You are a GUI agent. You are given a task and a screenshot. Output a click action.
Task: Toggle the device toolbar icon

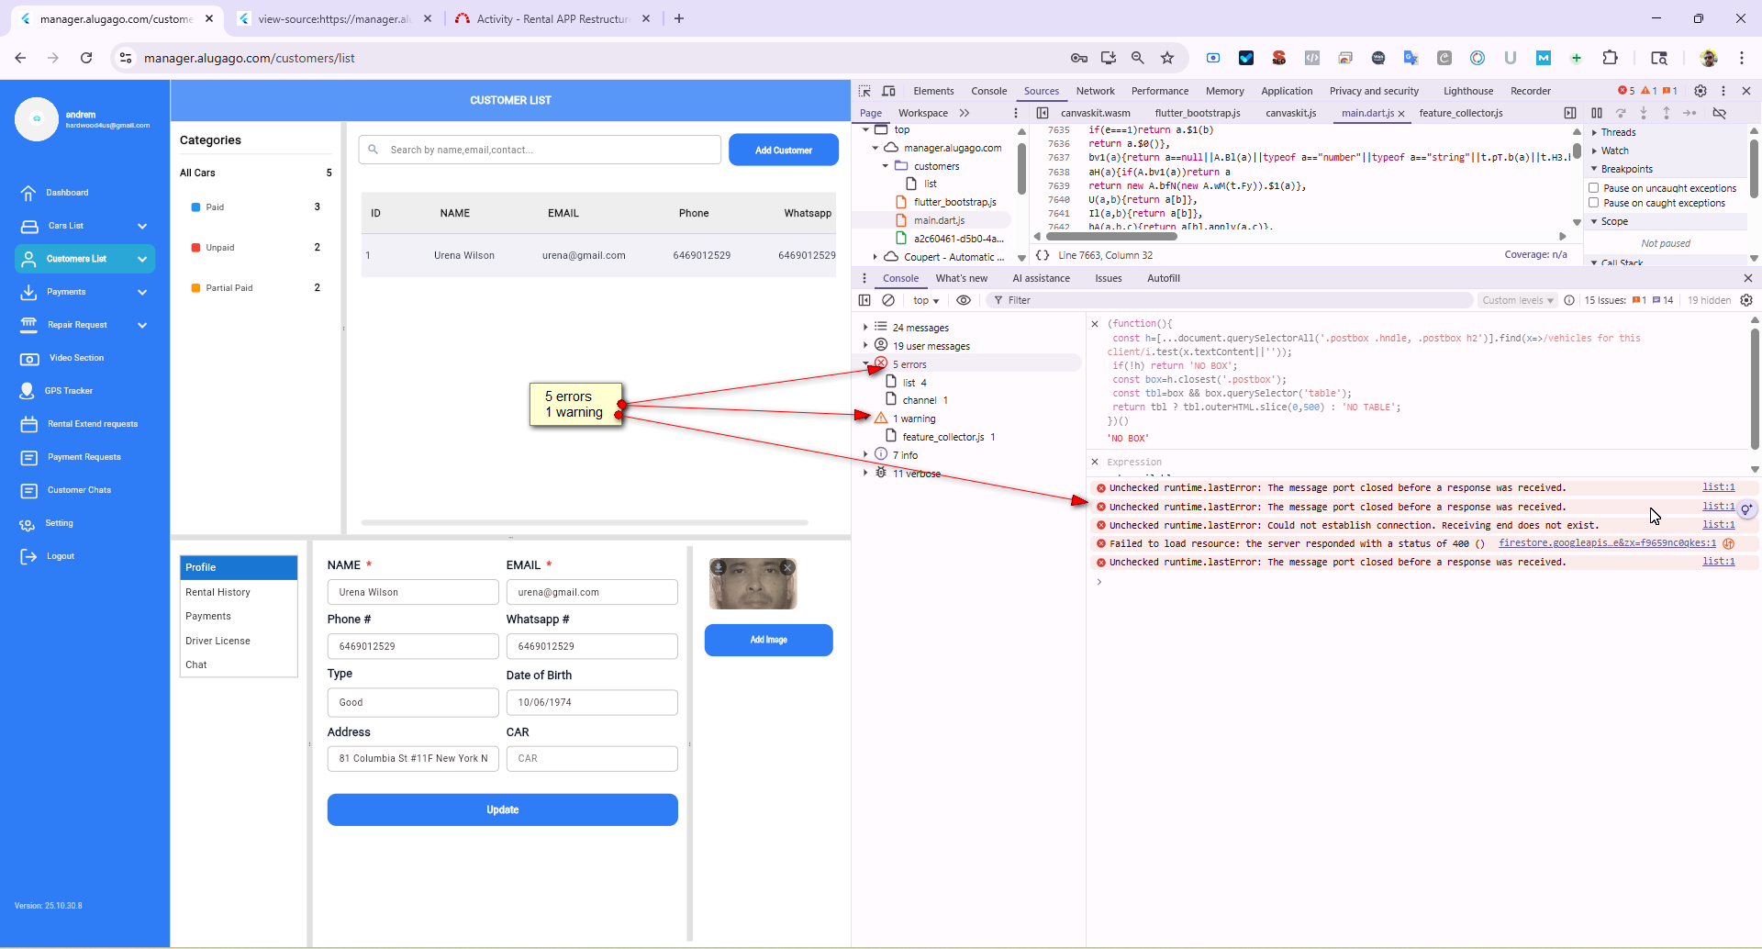[x=888, y=91]
